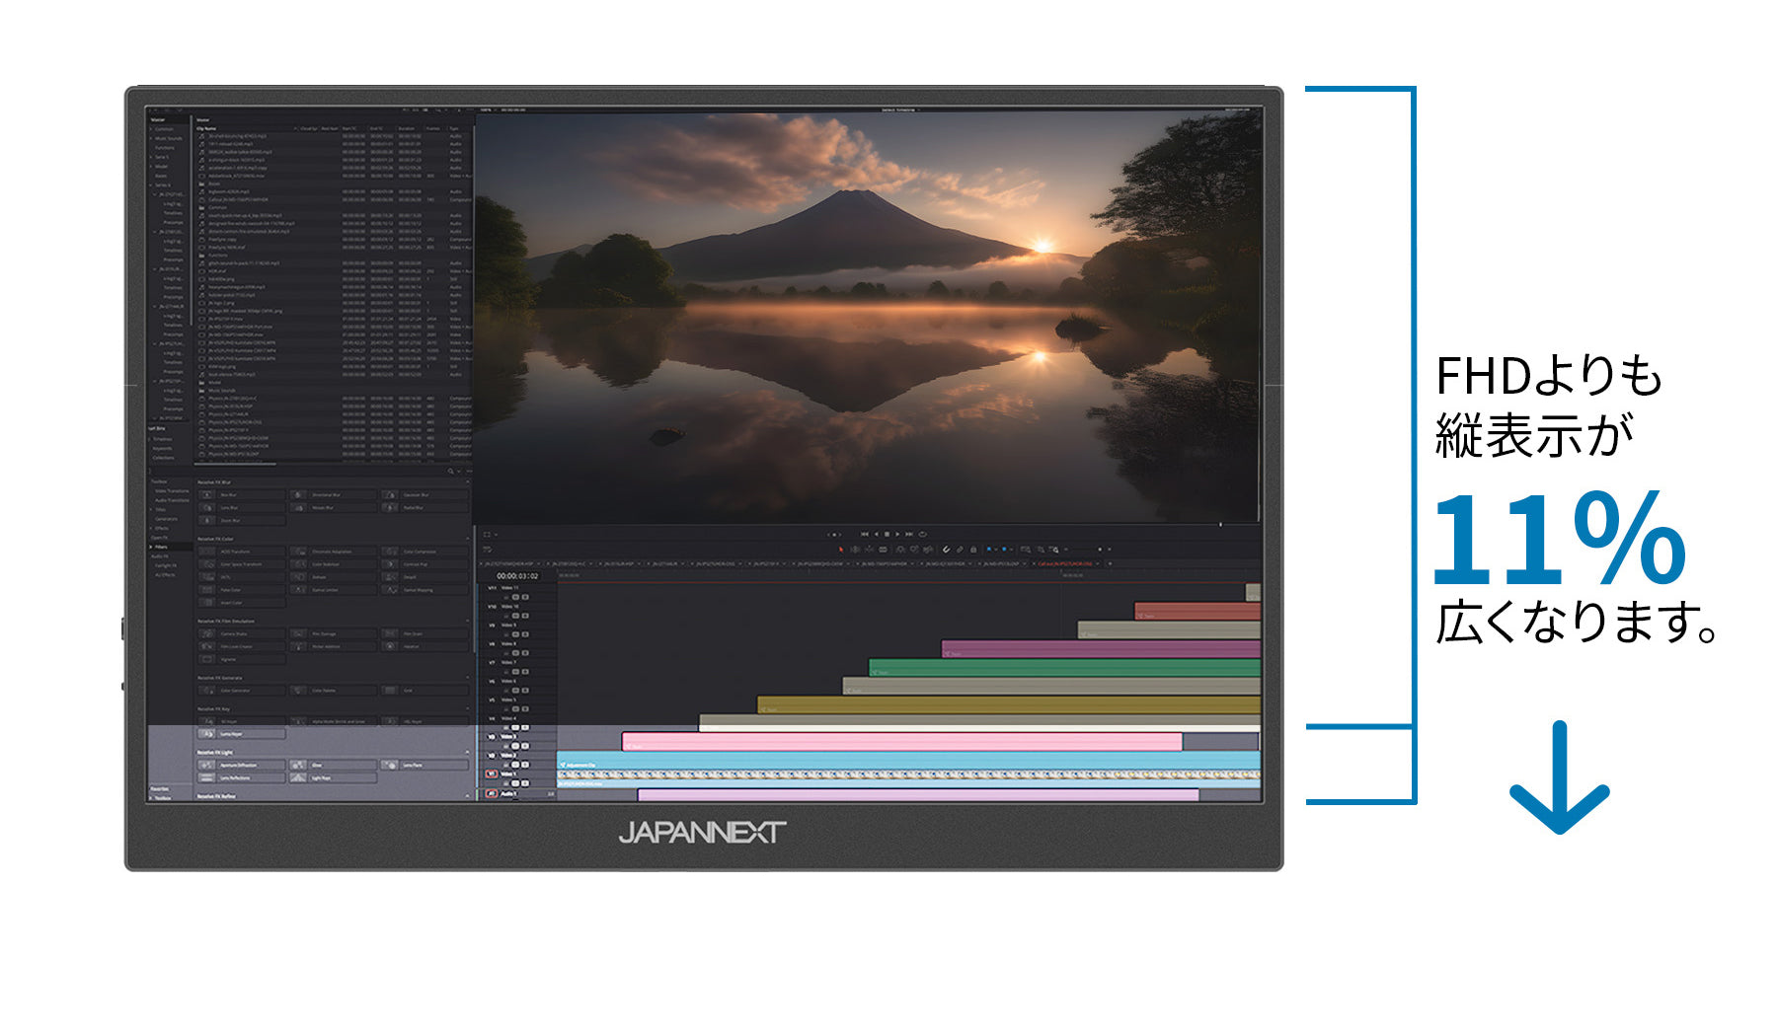This screenshot has width=1777, height=1034.
Task: Toggle loop playback icon
Action: coord(922,534)
